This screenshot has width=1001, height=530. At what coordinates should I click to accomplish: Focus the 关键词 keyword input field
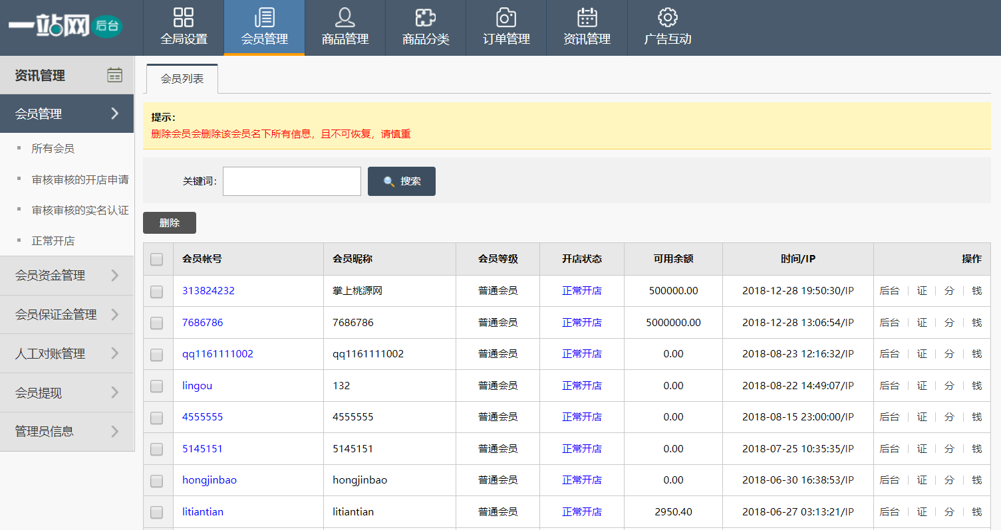coord(291,181)
